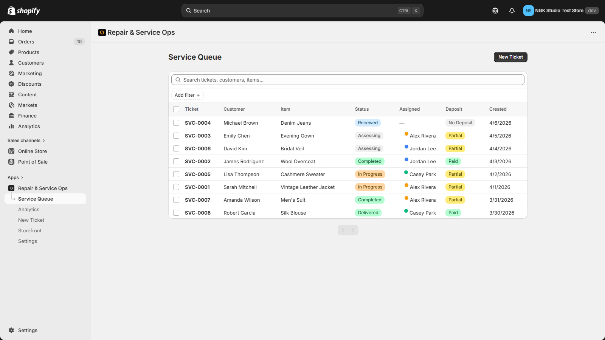Click the New Ticket button
The image size is (605, 340).
pyautogui.click(x=510, y=57)
